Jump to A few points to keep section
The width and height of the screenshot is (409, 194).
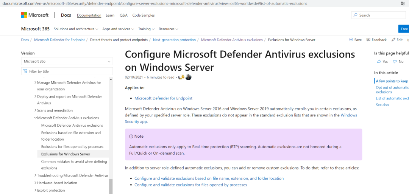pyautogui.click(x=392, y=81)
